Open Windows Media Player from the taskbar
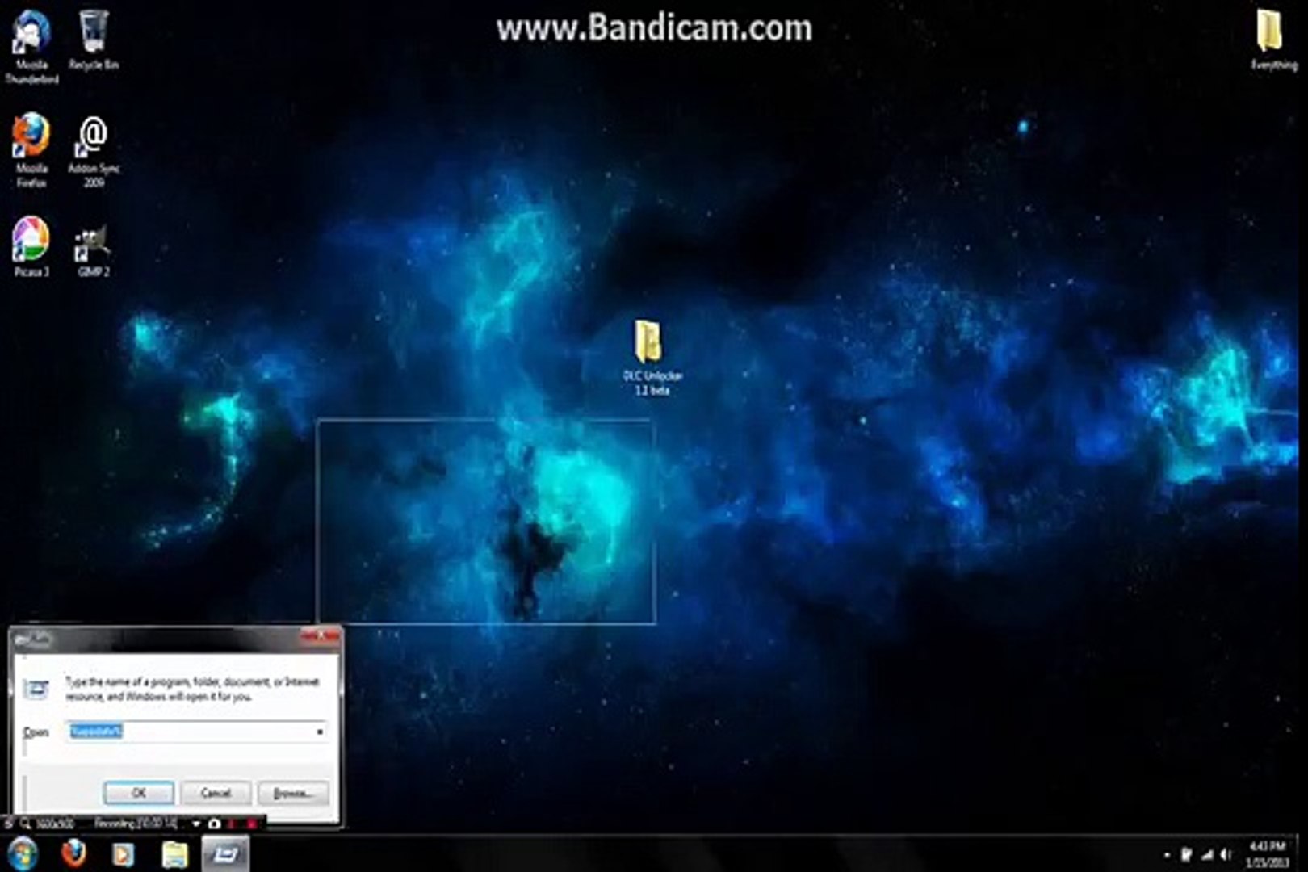 tap(124, 853)
